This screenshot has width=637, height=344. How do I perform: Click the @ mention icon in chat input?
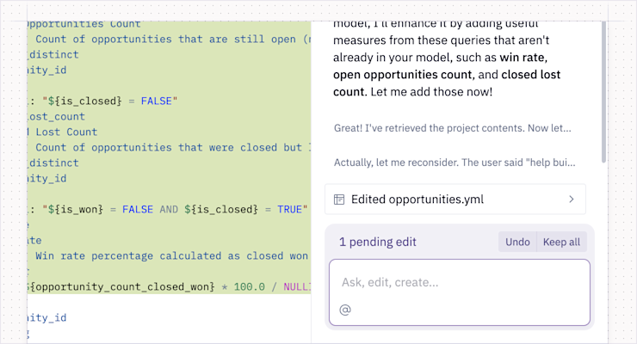point(345,310)
